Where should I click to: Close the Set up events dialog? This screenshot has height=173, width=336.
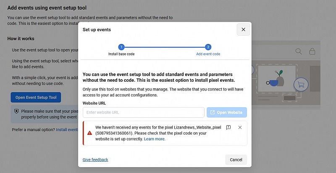(x=243, y=29)
